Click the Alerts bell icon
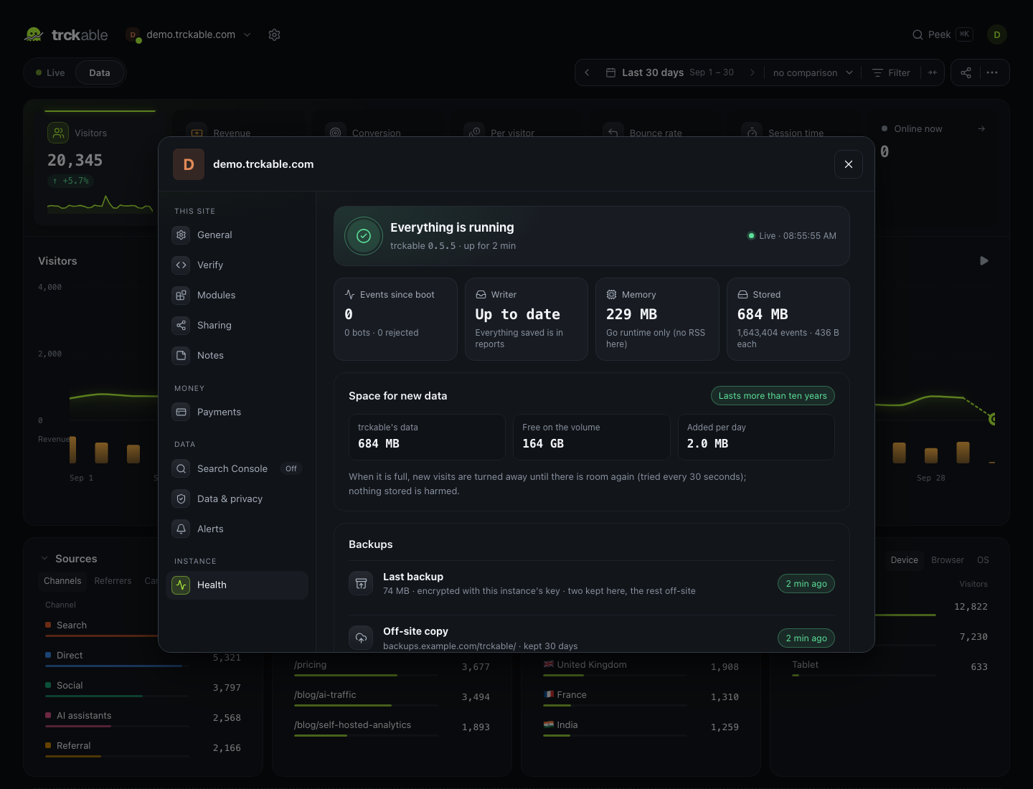1033x789 pixels. coord(181,529)
